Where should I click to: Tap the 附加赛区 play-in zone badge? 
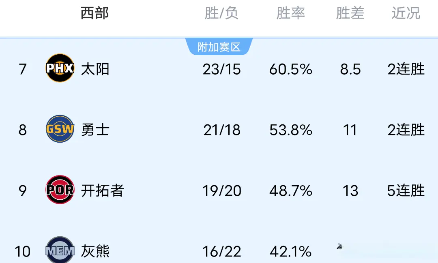pos(219,47)
